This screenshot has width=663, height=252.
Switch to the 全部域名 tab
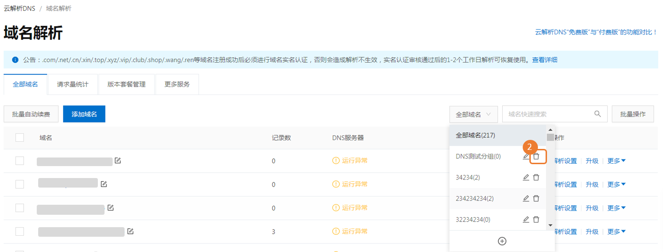click(25, 84)
